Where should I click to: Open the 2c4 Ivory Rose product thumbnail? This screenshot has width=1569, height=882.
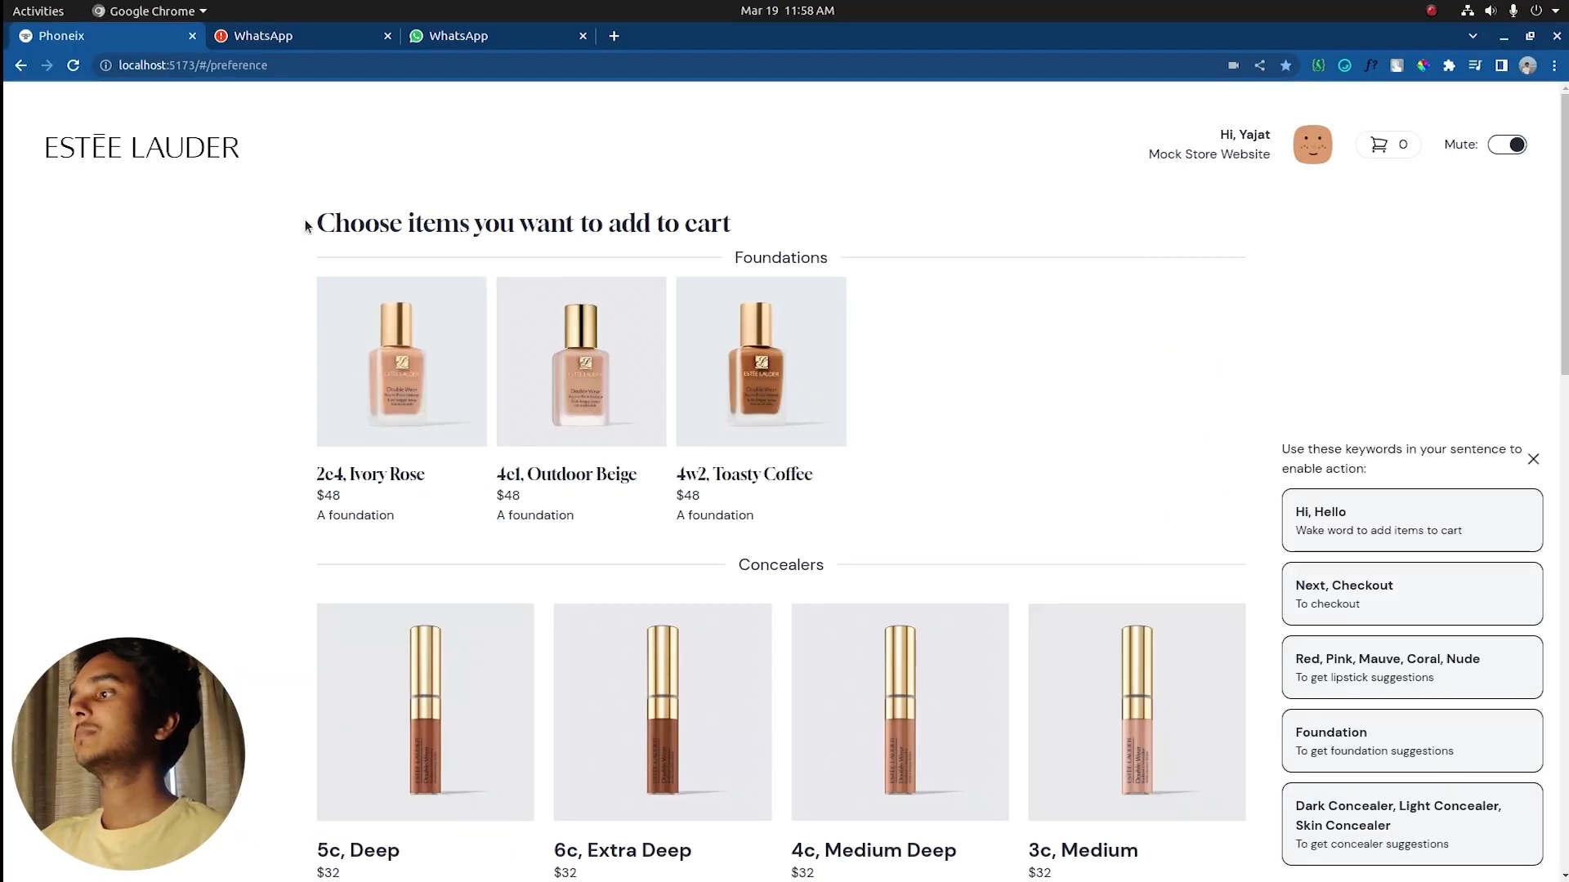click(x=401, y=362)
